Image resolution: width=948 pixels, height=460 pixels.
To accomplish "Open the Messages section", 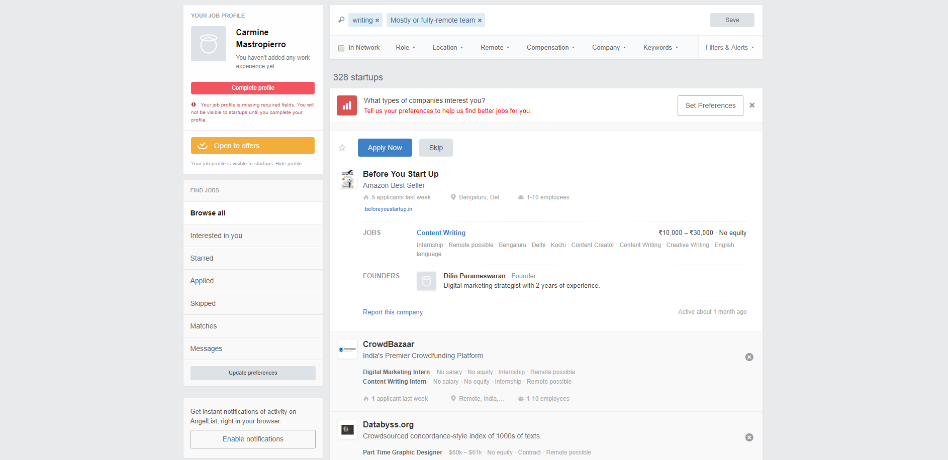I will (x=253, y=349).
